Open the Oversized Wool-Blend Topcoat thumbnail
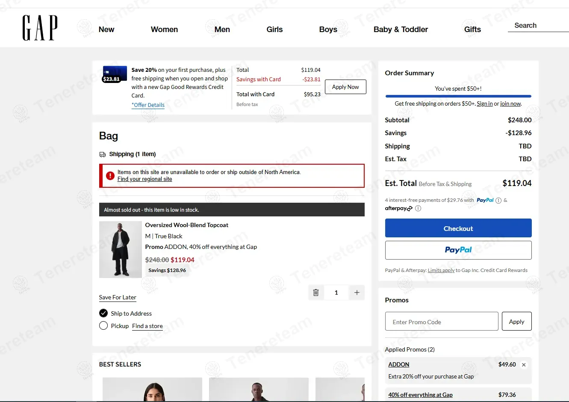The height and width of the screenshot is (402, 569). click(x=121, y=250)
